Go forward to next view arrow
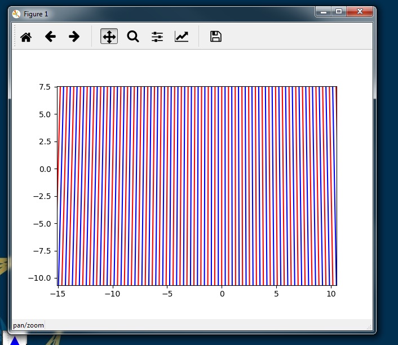The height and width of the screenshot is (345, 398). coord(74,37)
